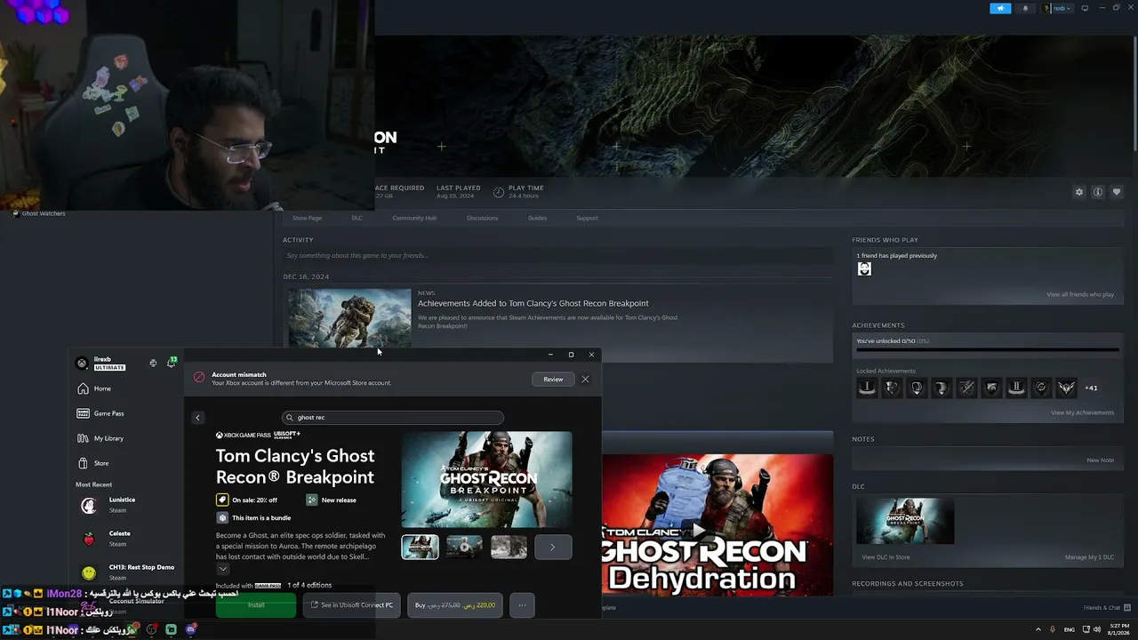Viewport: 1138px width, 640px height.
Task: Open Lunistice in Most Recent list
Action: [x=122, y=505]
